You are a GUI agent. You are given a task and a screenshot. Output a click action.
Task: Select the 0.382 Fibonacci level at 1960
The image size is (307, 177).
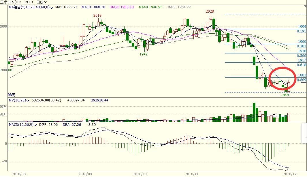coord(301,46)
